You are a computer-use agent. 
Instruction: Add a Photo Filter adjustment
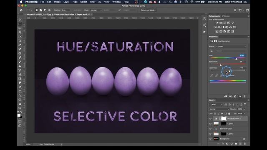pos(227,27)
